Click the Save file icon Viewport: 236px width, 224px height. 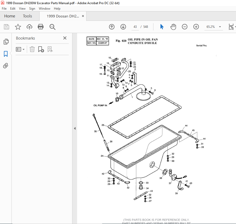[x=6, y=27]
